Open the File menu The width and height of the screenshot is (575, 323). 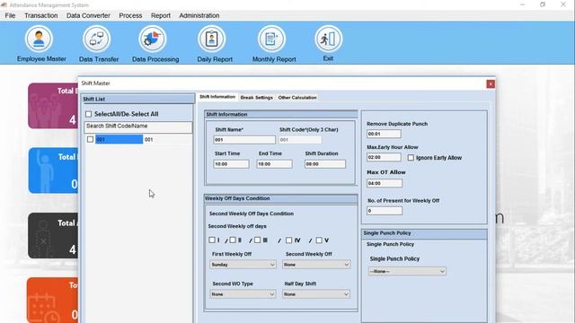(x=10, y=16)
